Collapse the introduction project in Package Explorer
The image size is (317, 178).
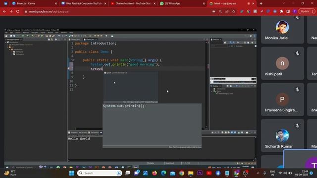point(6,43)
